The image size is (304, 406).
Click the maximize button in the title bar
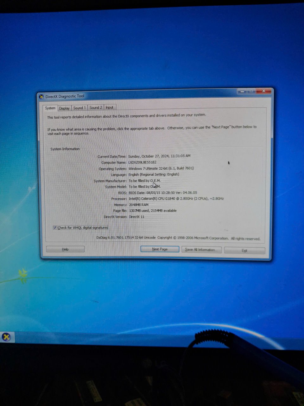click(252, 92)
